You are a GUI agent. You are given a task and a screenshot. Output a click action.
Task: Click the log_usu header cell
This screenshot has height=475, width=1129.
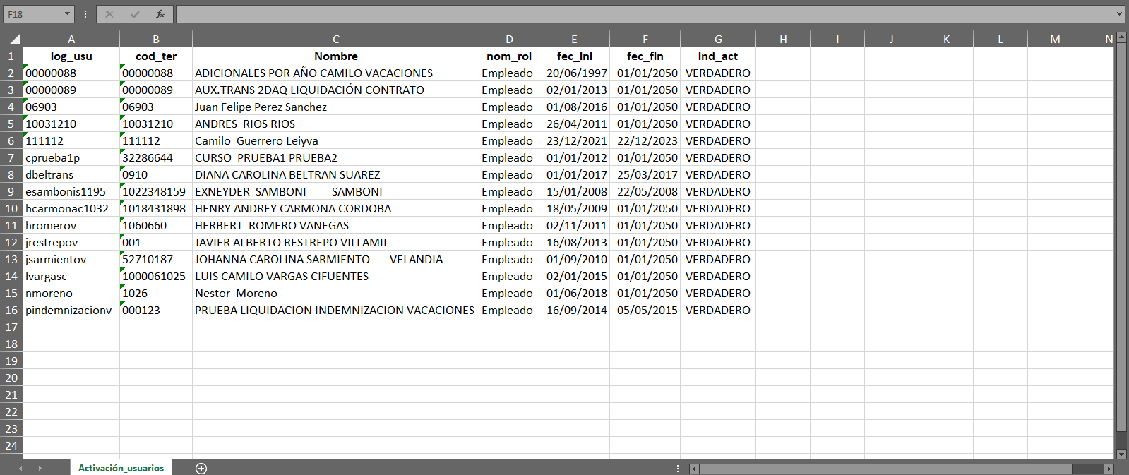[71, 56]
